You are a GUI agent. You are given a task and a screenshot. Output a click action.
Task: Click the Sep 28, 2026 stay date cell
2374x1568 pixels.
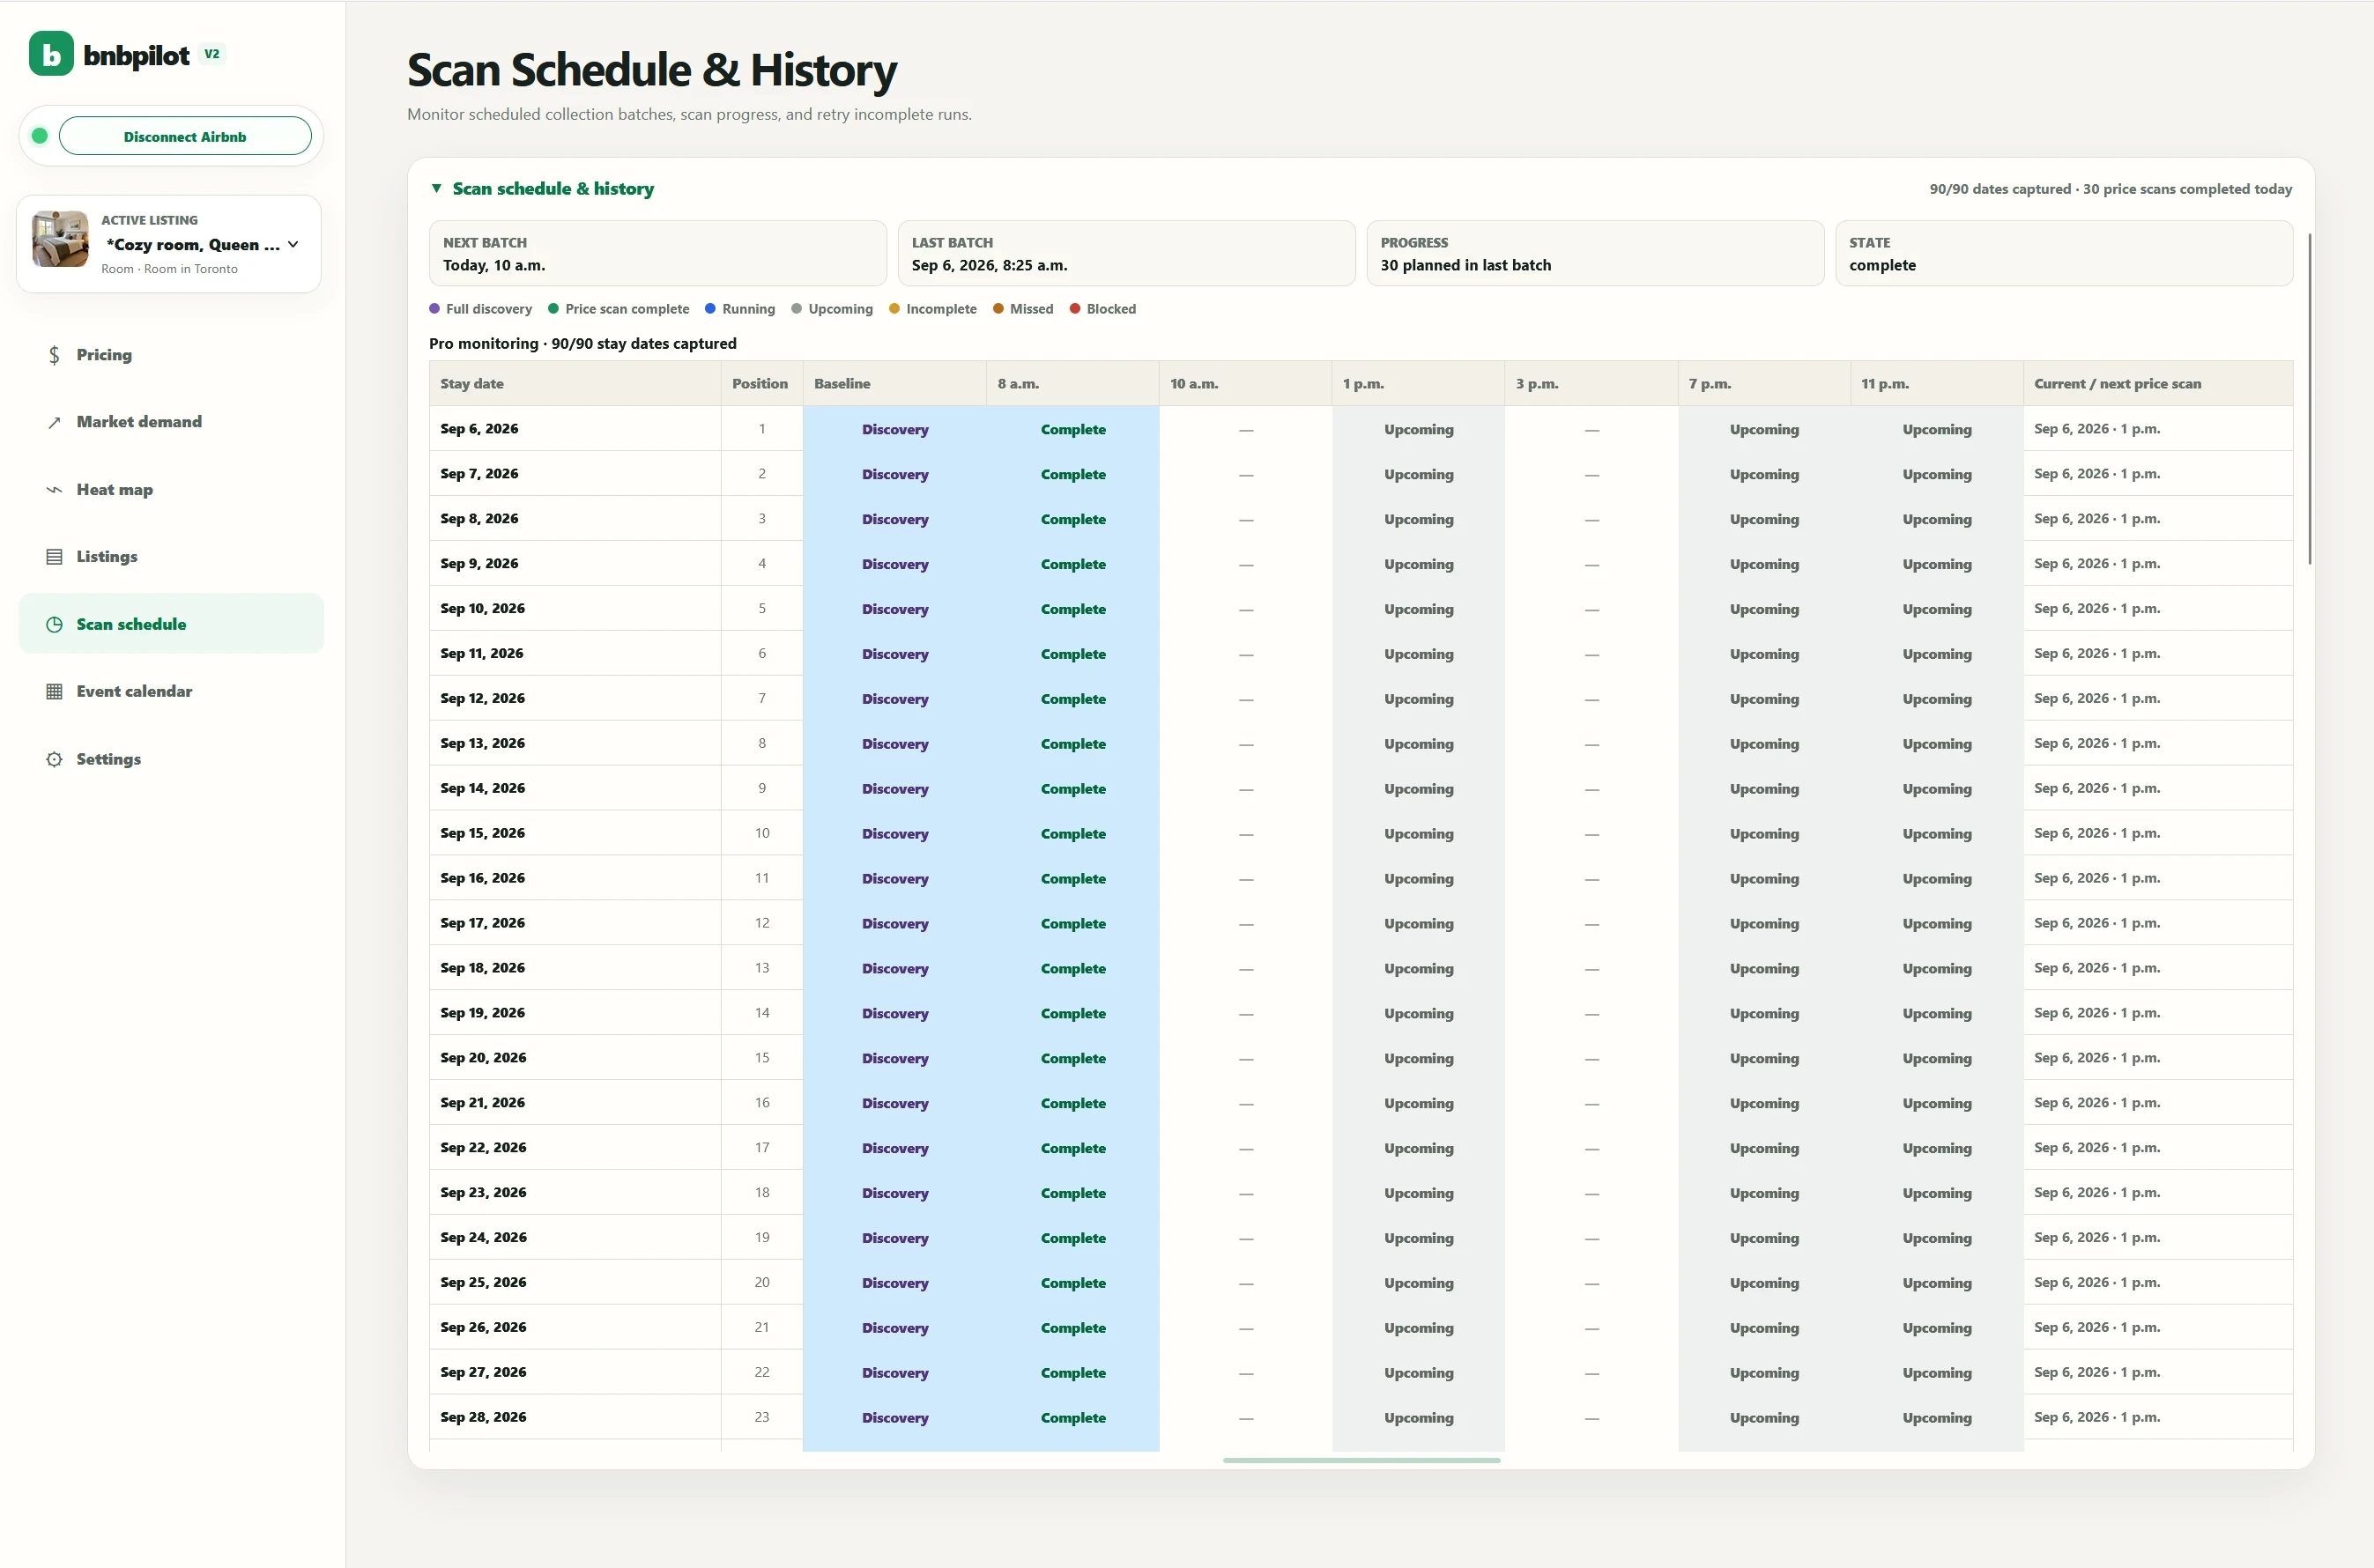tap(575, 1417)
